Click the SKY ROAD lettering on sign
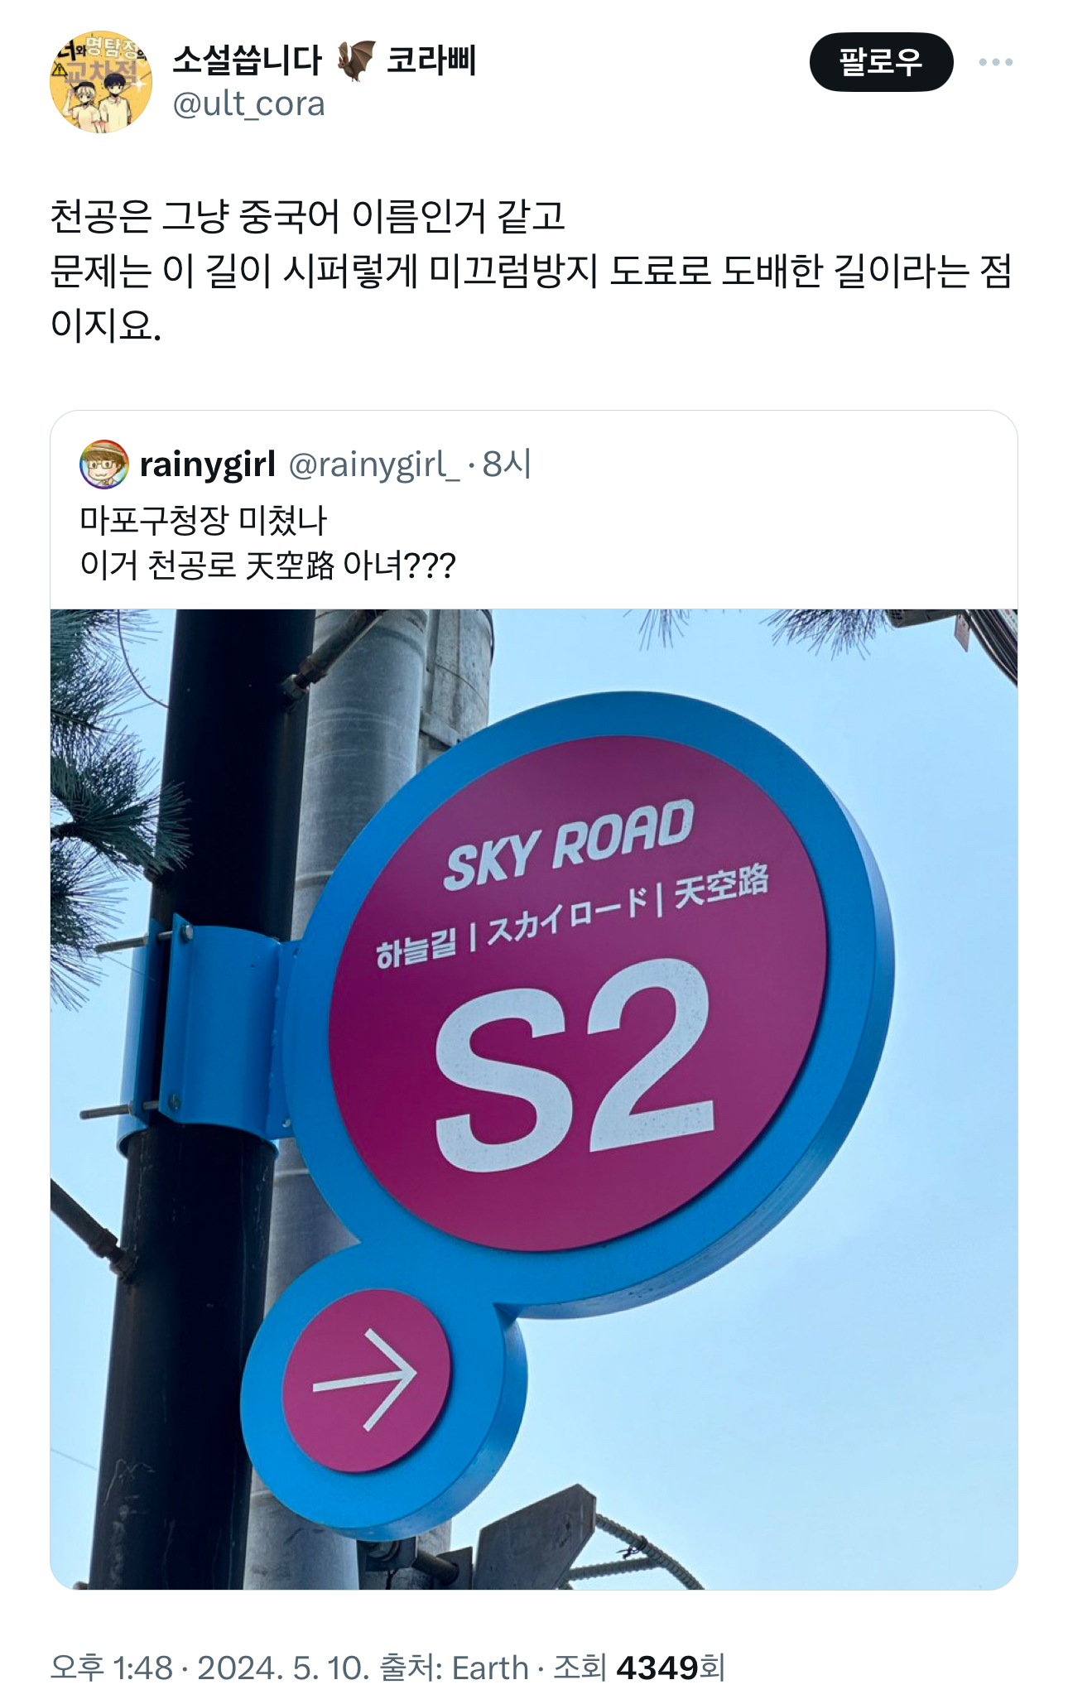1068x1704 pixels. point(569,845)
